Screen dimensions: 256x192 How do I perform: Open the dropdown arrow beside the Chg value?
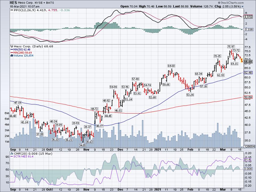tap(242, 6)
